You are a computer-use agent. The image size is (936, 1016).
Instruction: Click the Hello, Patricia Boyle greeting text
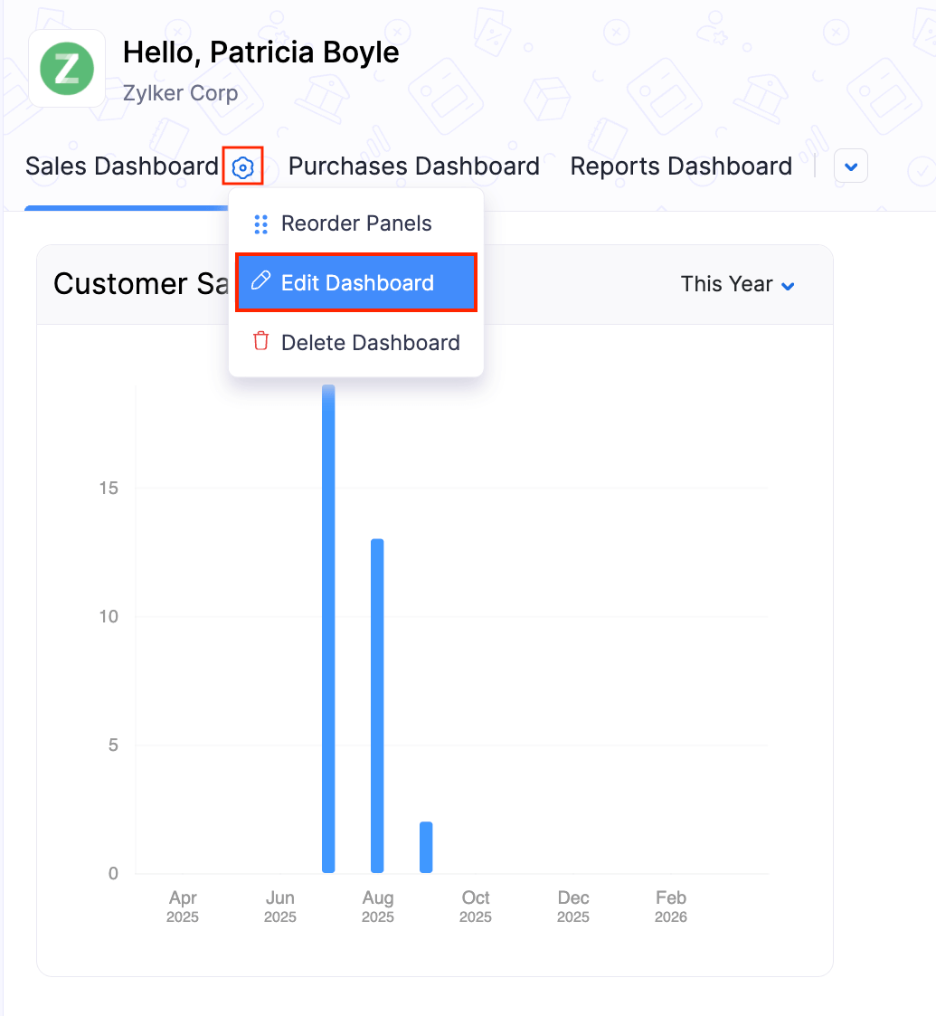point(261,52)
